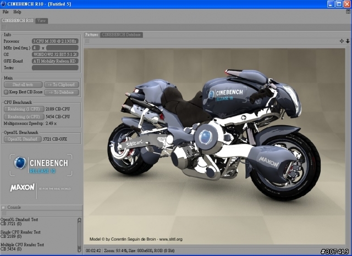352x256 pixels.
Task: Click the Processor name field
Action: pos(55,41)
